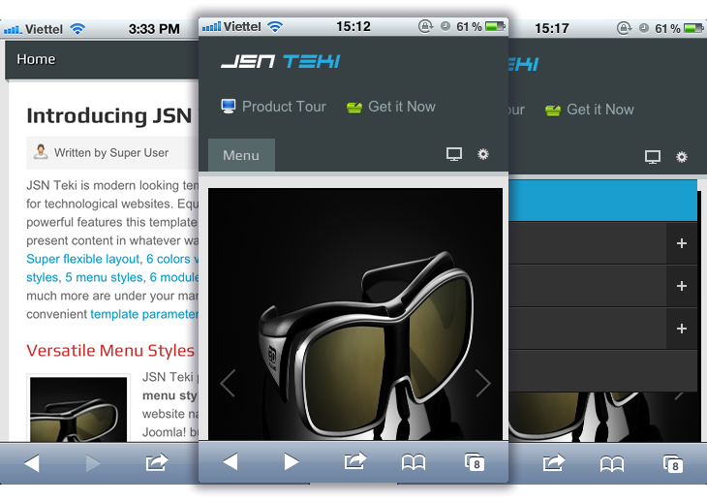Viewport: 707px width, 503px height.
Task: Tap the 3:33 PM time in left phone
Action: click(x=154, y=29)
